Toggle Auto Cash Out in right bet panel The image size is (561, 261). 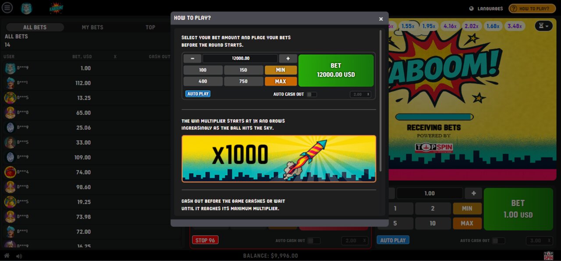(x=498, y=240)
